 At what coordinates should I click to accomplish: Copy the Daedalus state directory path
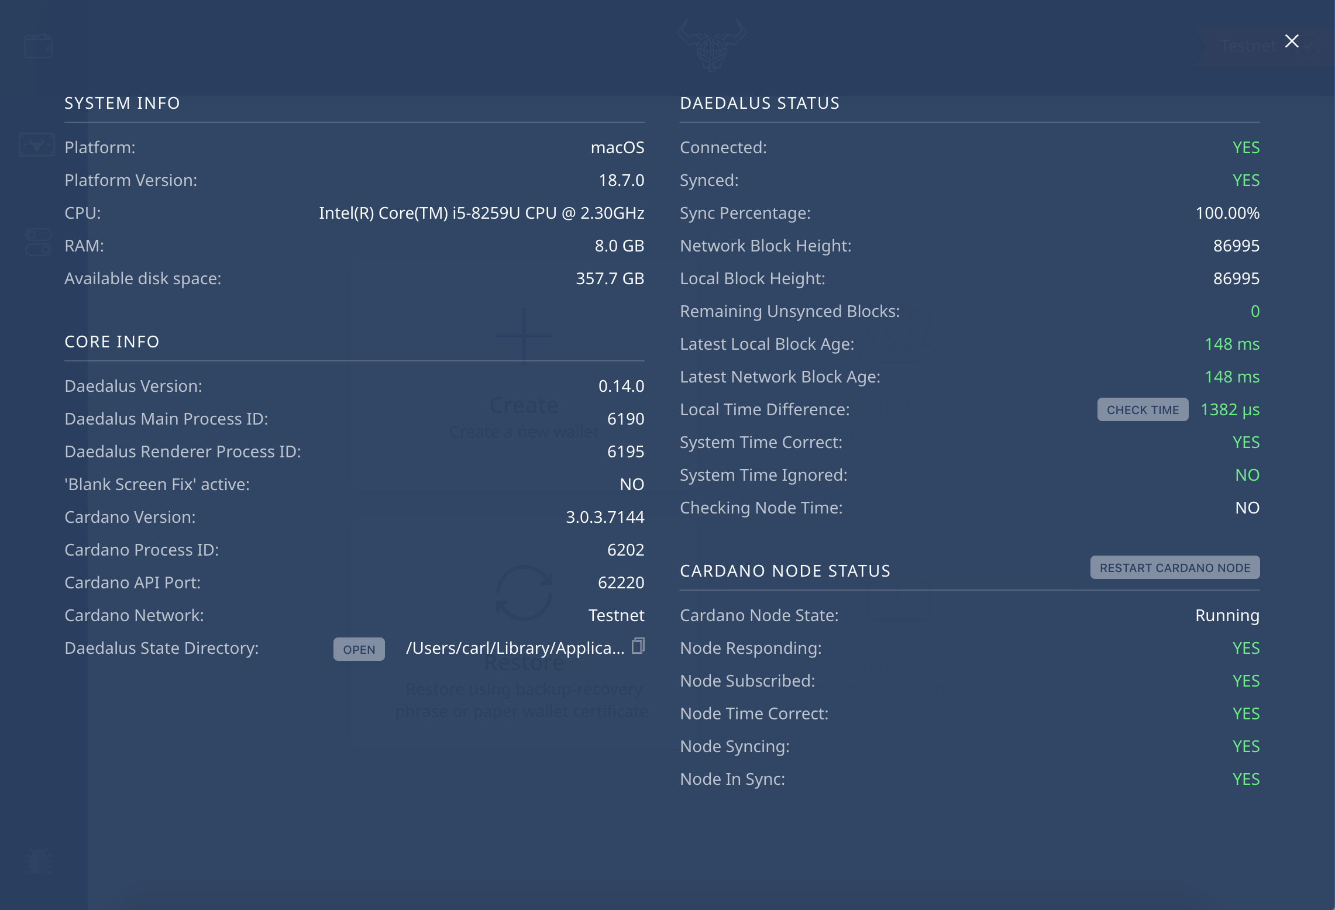pos(638,646)
